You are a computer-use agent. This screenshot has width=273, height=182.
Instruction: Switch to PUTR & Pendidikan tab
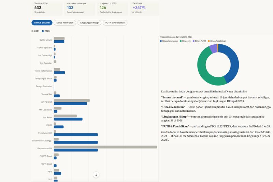(x=115, y=22)
